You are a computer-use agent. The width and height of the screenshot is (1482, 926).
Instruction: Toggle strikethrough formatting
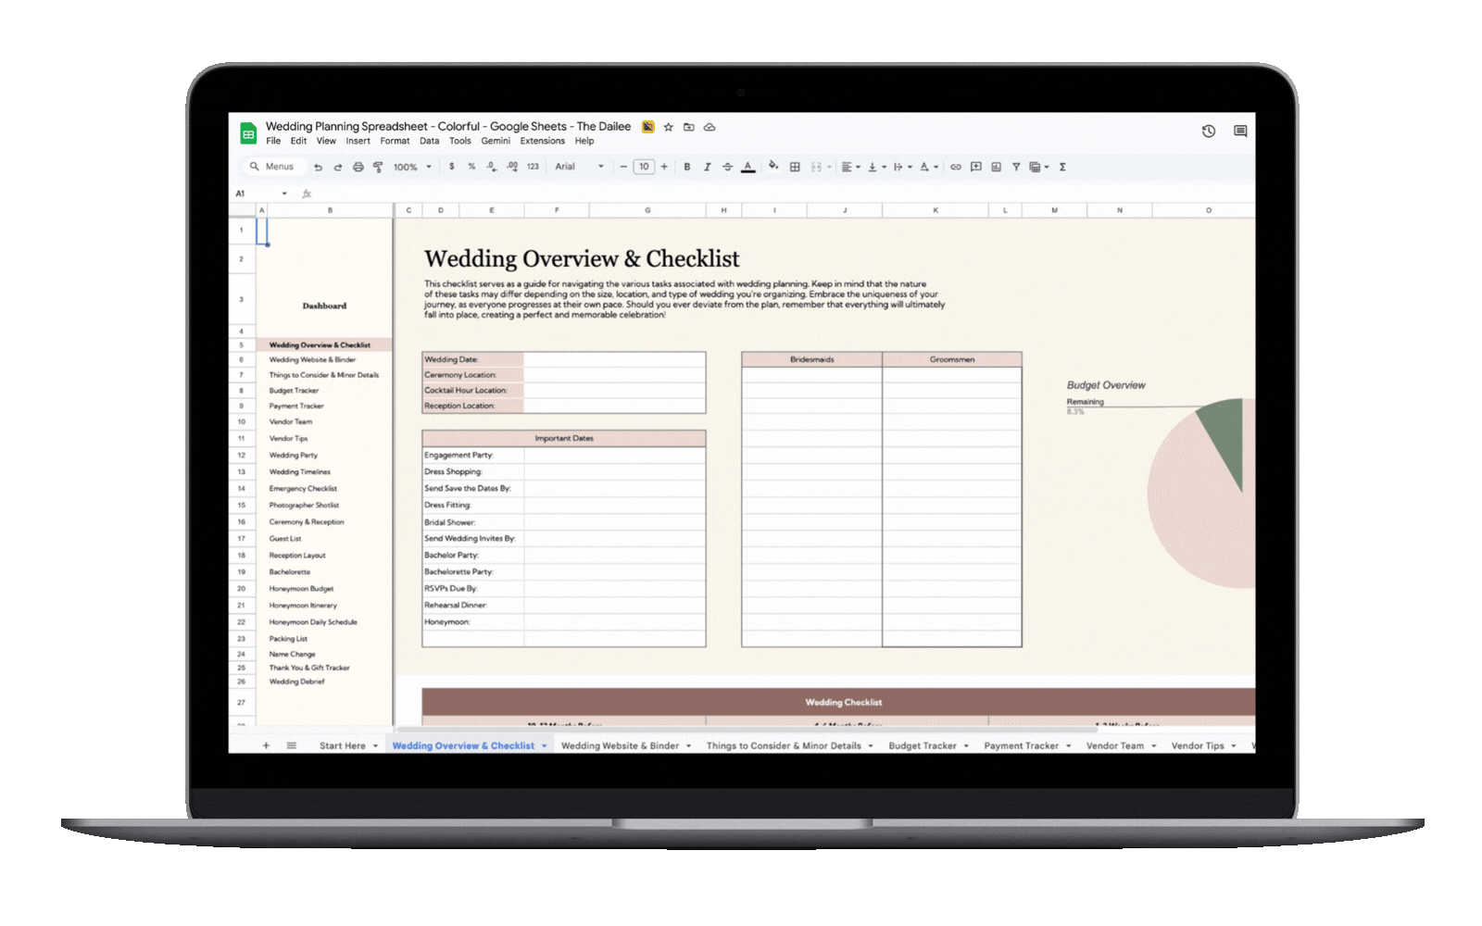pyautogui.click(x=727, y=168)
